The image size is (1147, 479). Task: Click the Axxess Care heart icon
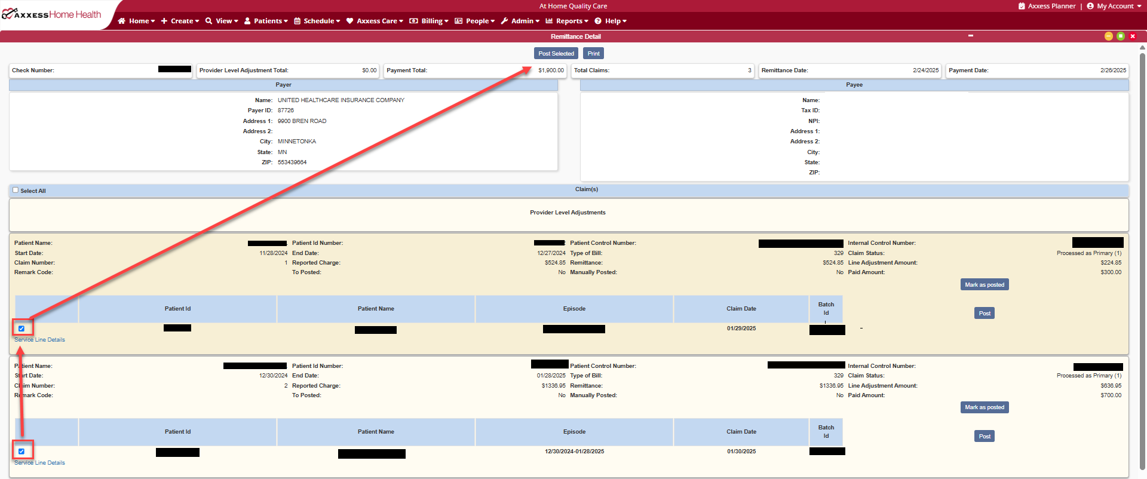[350, 21]
